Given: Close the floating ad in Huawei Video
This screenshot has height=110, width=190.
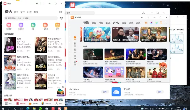Looking at the screenshot, I should (x=165, y=61).
